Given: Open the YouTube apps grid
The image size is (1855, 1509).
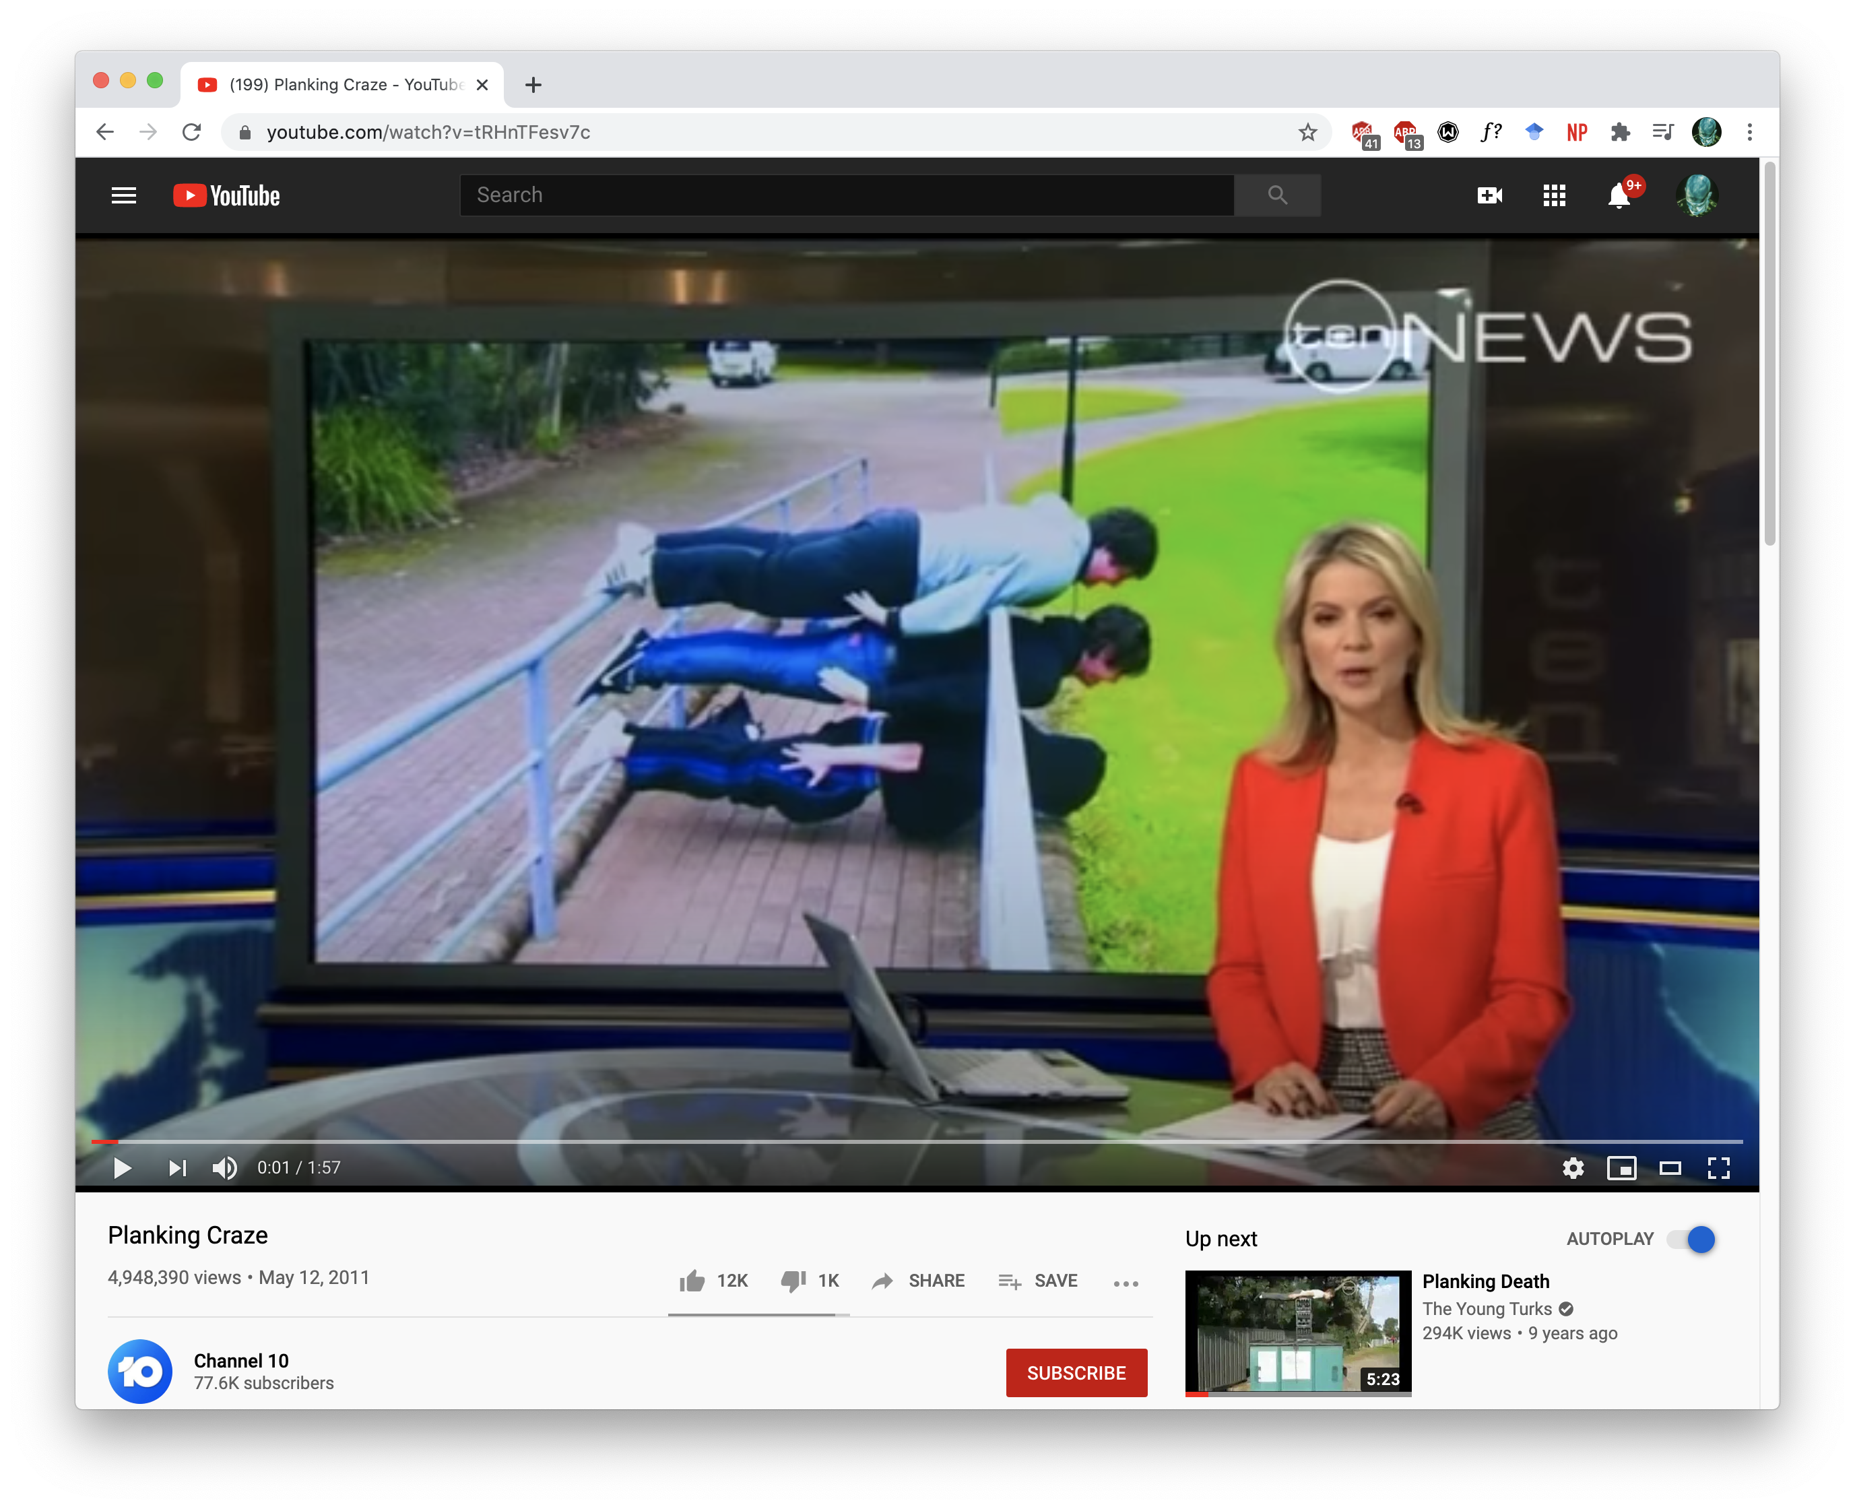Looking at the screenshot, I should (1554, 195).
